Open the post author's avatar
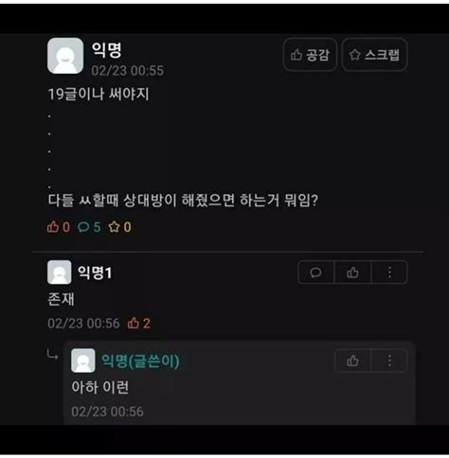The width and height of the screenshot is (449, 458). point(65,56)
